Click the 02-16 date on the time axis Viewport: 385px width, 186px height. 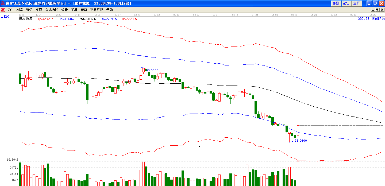tap(137, 15)
